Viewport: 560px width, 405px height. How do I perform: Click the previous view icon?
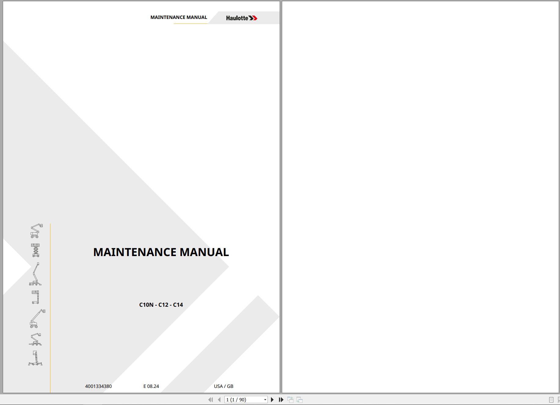pos(290,400)
